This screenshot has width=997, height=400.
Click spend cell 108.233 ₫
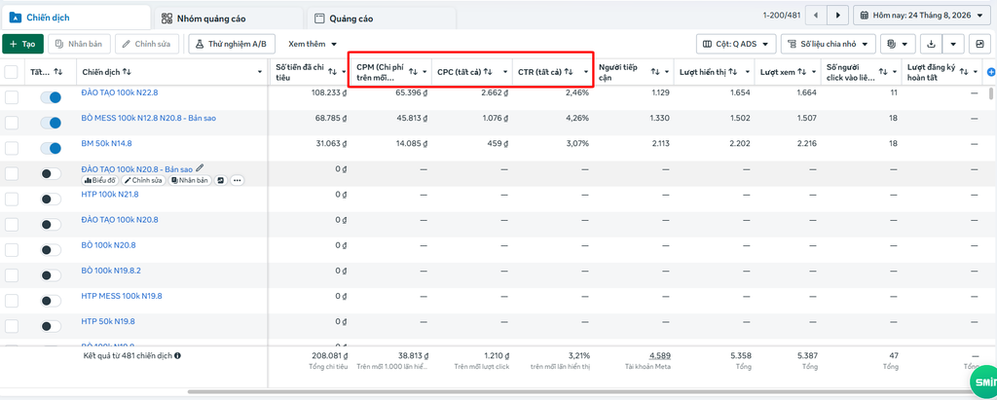coord(329,92)
